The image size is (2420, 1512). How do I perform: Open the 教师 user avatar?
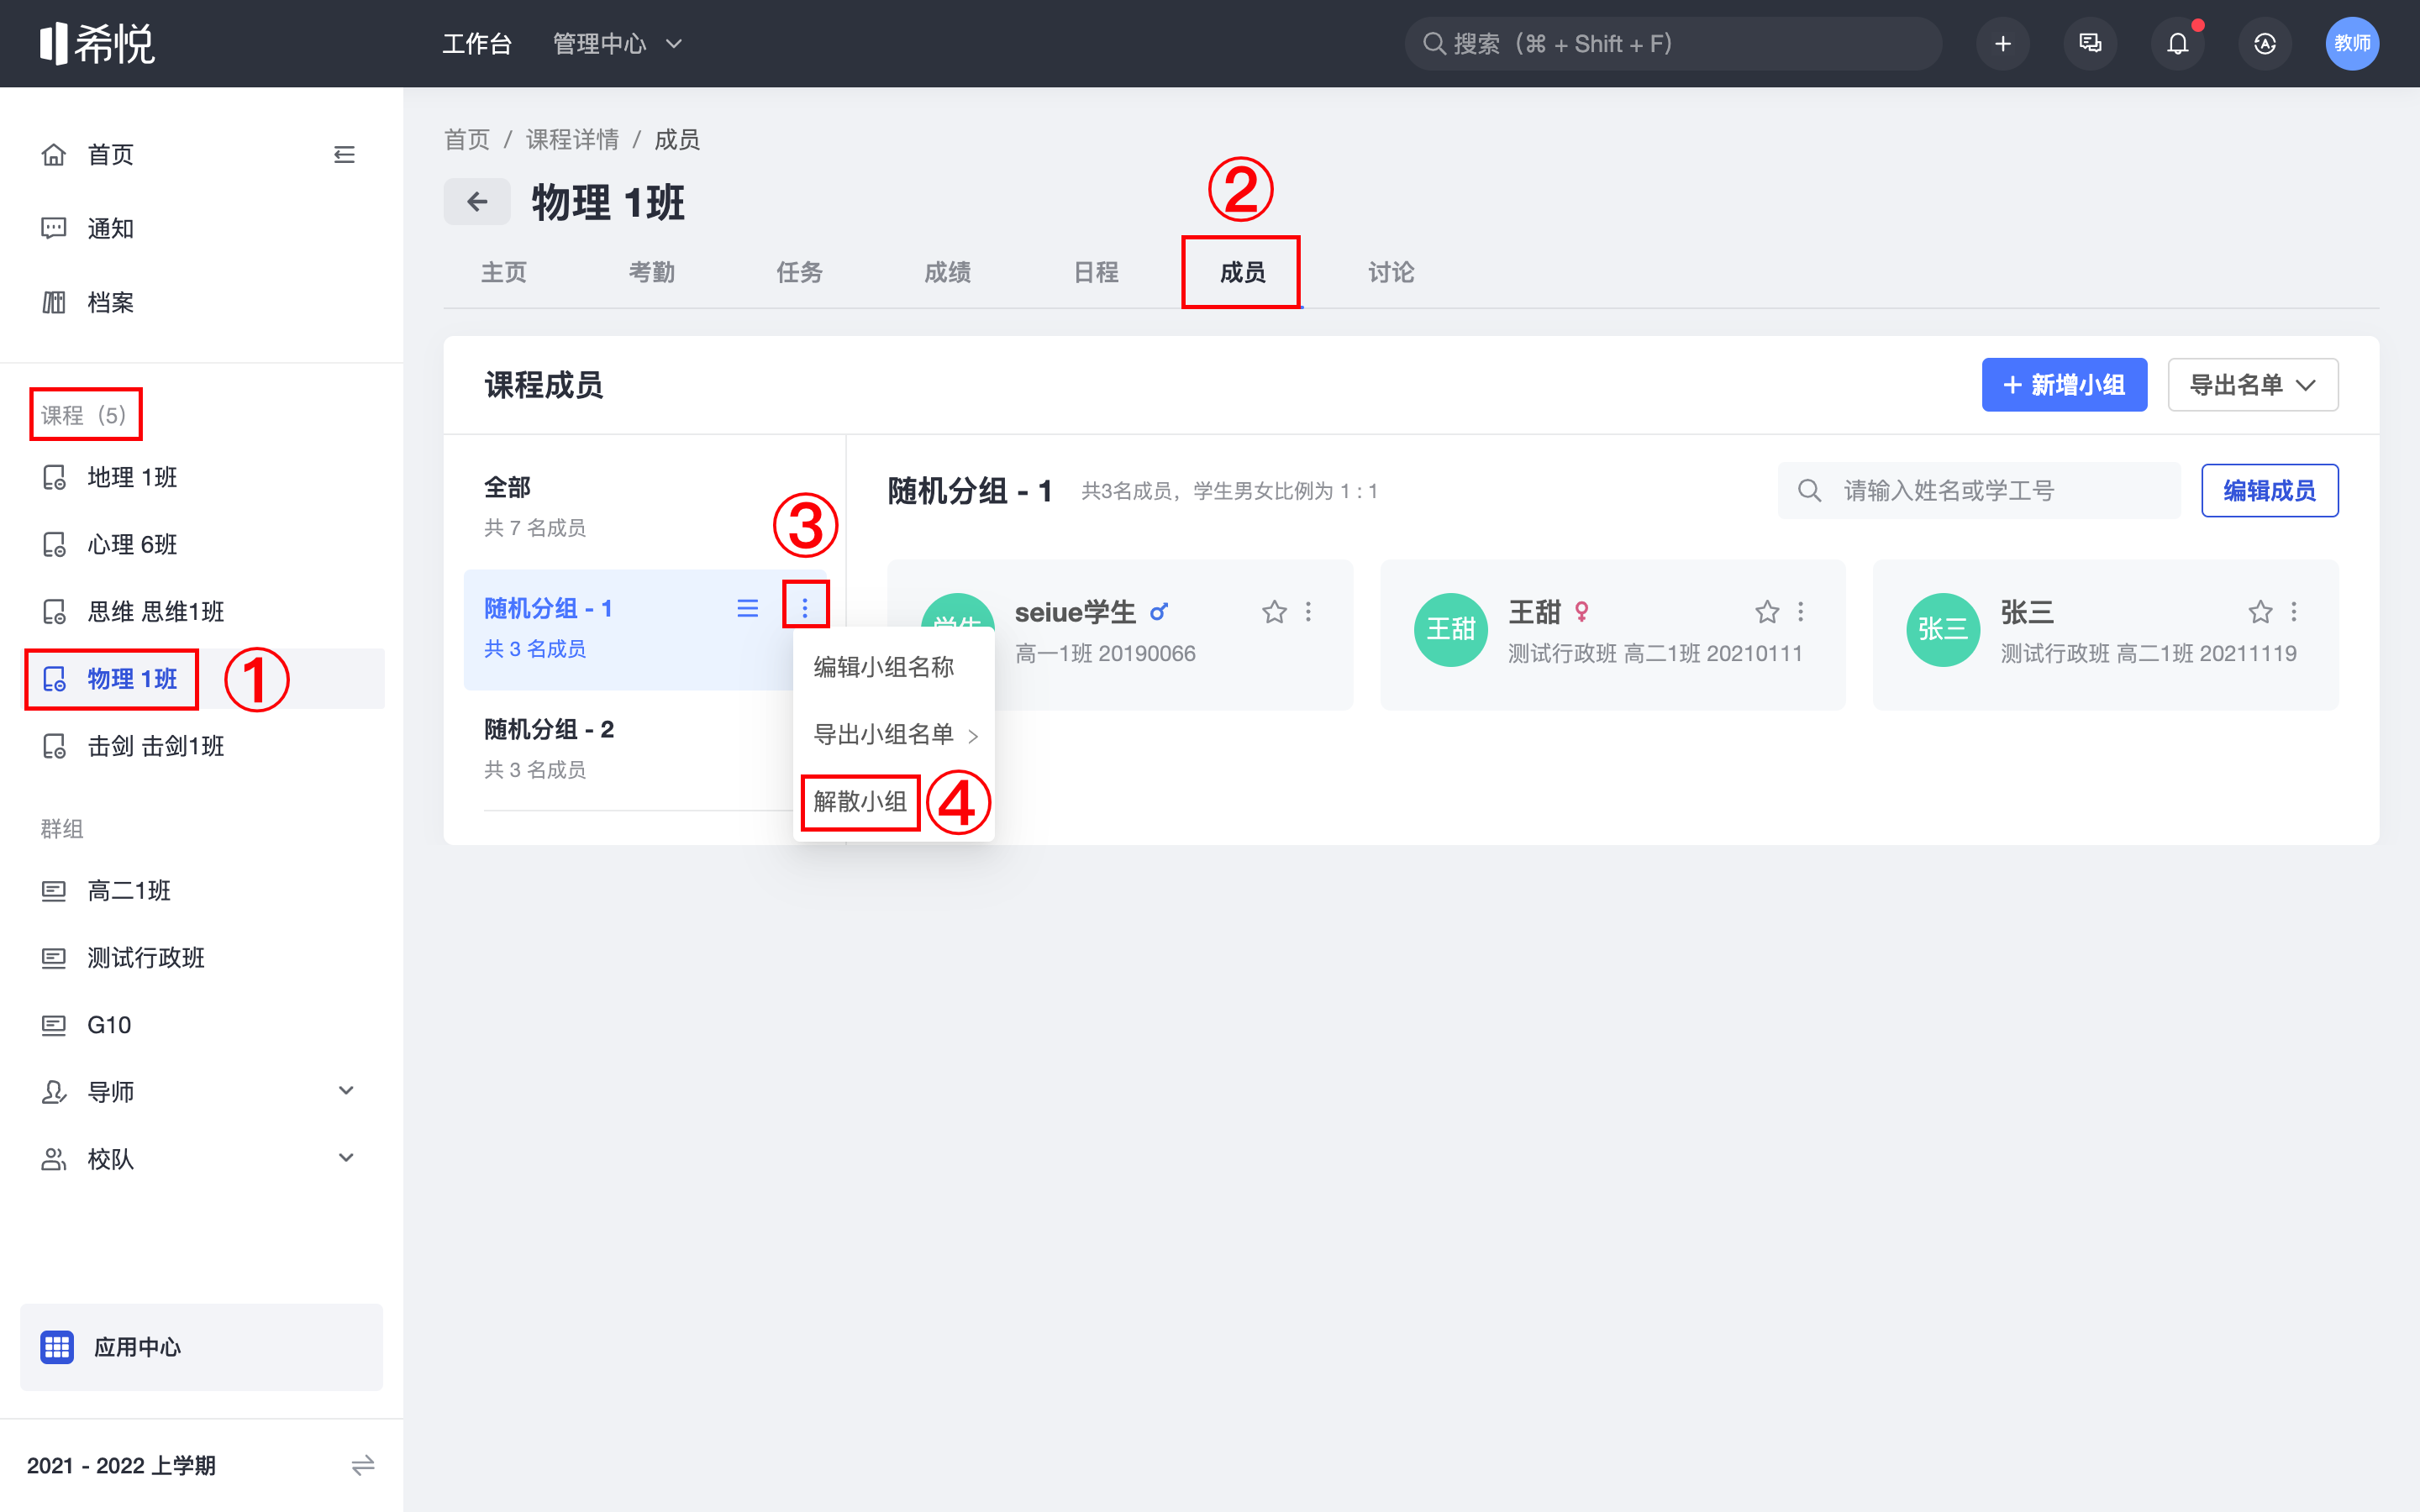(2352, 43)
